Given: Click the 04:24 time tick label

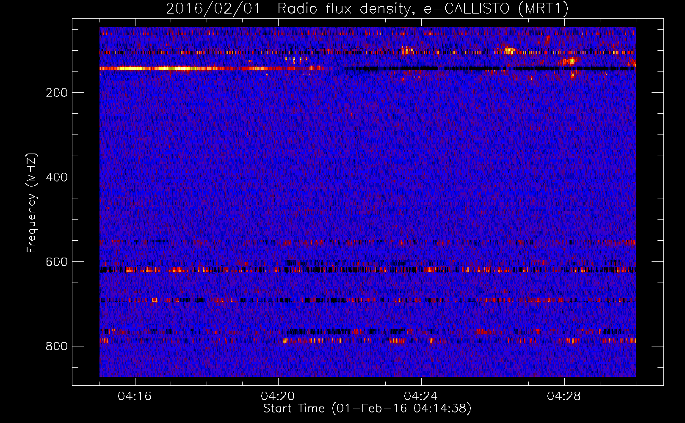Looking at the screenshot, I should [x=421, y=396].
